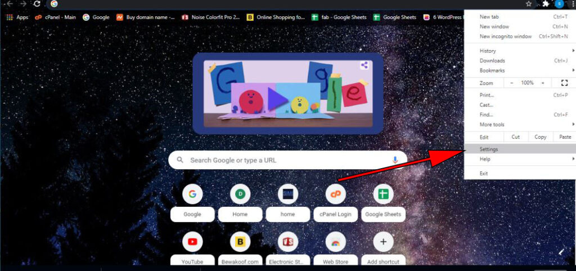
Task: Bookmark this page with the star icon
Action: click(x=529, y=4)
